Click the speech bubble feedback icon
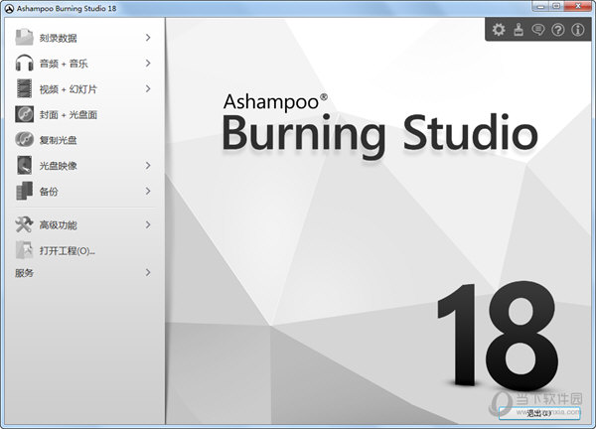The width and height of the screenshot is (596, 429). pos(538,30)
